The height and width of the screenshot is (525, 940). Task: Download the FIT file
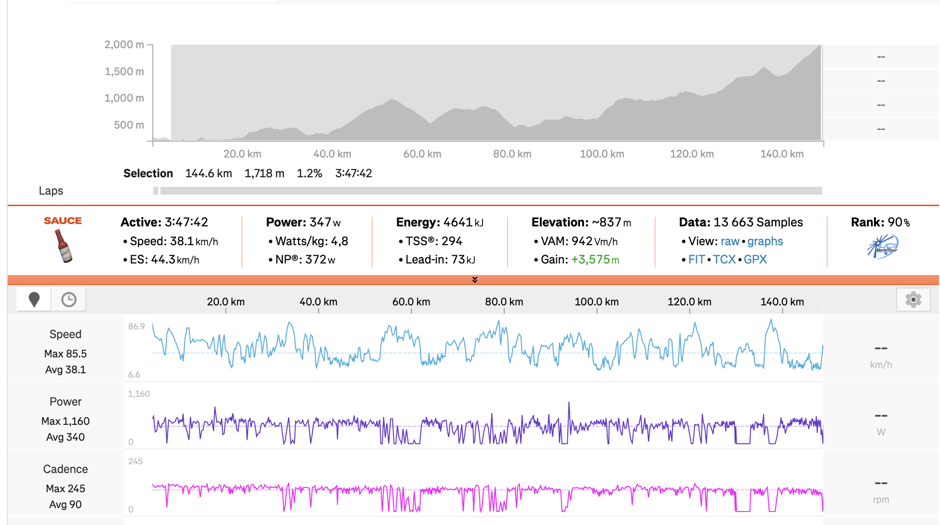click(x=697, y=260)
